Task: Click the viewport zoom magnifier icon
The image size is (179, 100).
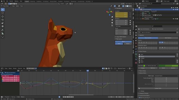Action: point(112,17)
